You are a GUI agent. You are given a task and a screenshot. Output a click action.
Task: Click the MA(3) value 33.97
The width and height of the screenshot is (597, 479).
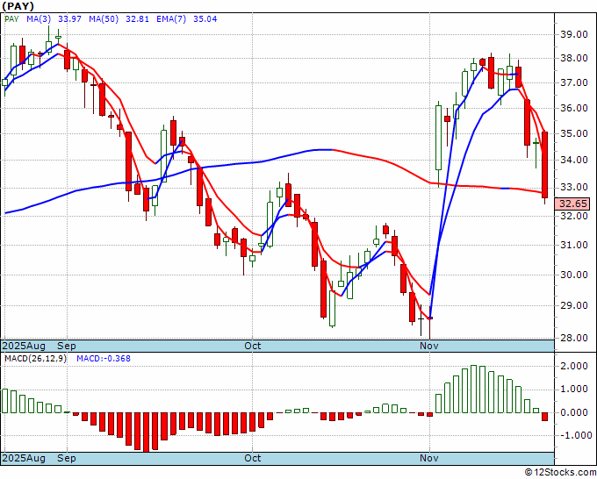pos(69,18)
